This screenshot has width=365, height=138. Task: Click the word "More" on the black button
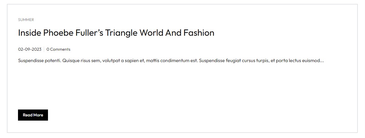[38, 115]
